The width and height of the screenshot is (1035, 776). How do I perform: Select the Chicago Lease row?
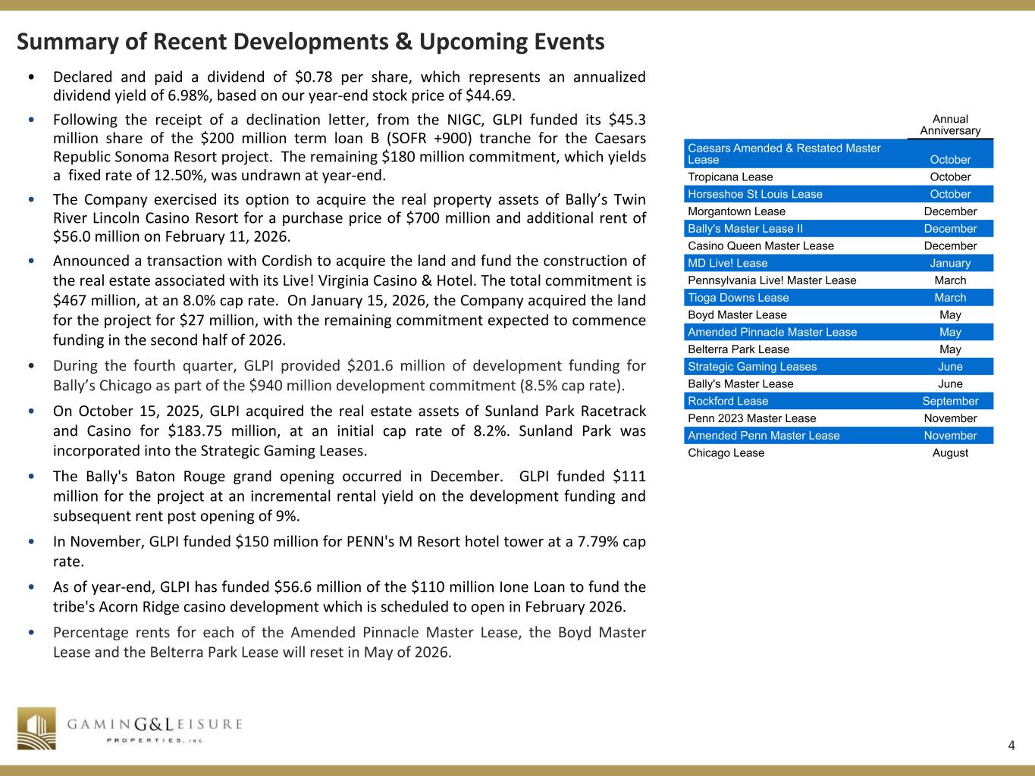pyautogui.click(x=838, y=453)
